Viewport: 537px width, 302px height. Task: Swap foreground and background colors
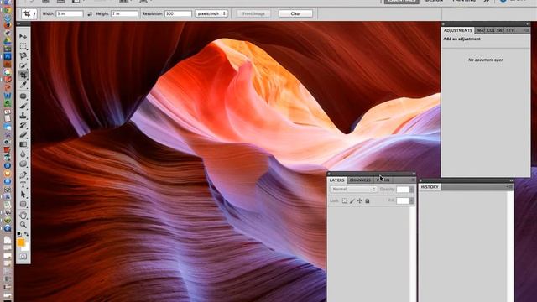27,234
